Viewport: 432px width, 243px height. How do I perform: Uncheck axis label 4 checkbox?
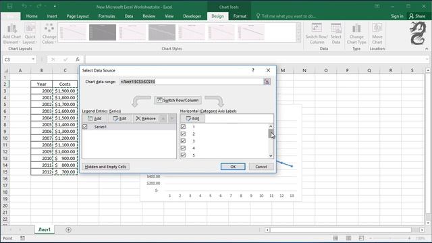pos(183,148)
